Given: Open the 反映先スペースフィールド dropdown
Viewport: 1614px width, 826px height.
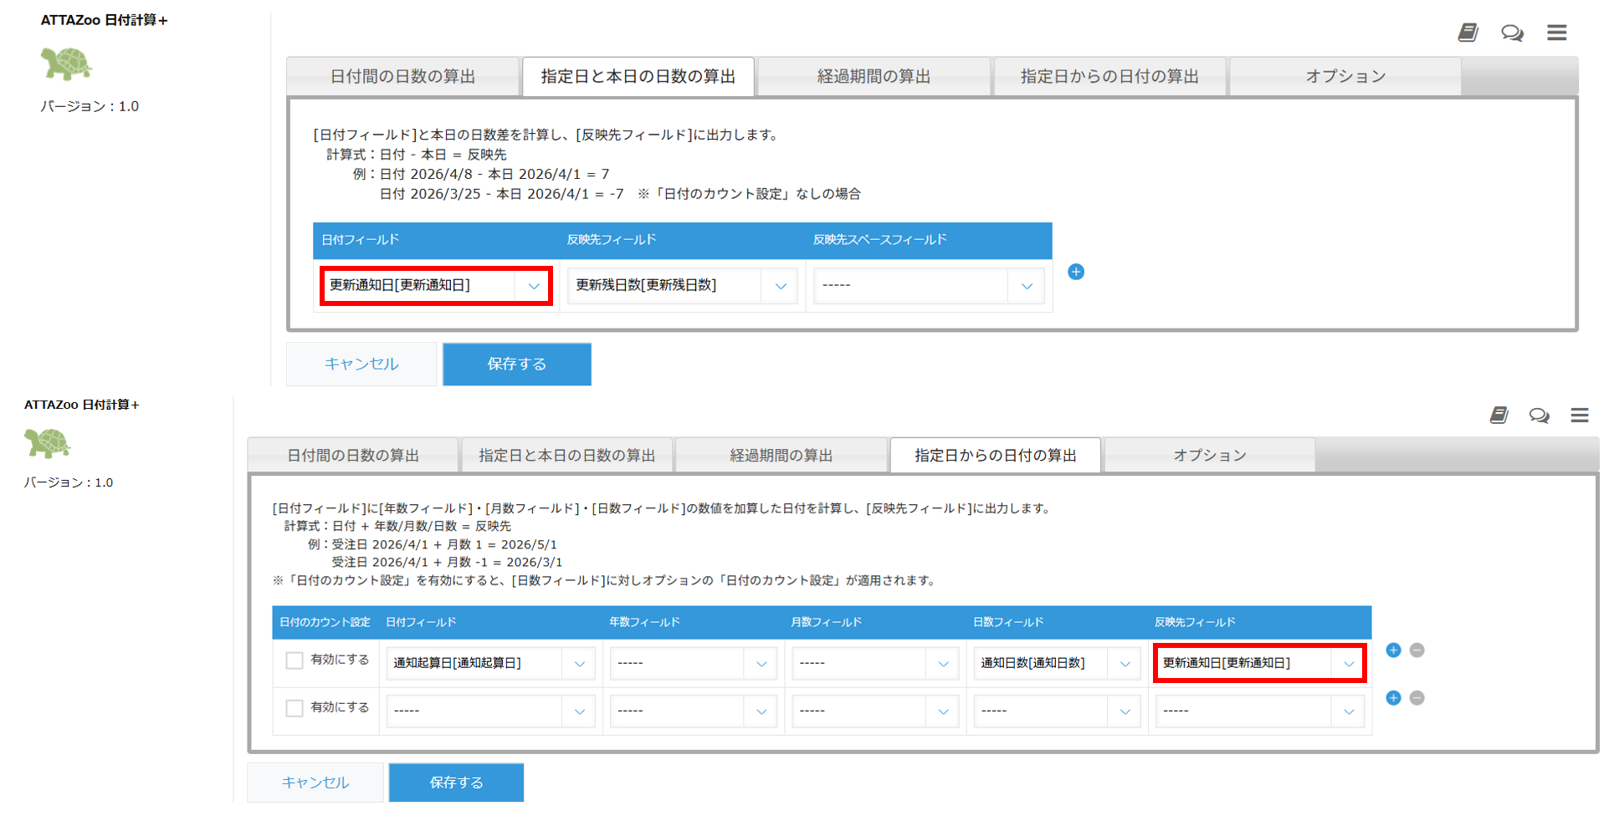Looking at the screenshot, I should (x=929, y=286).
